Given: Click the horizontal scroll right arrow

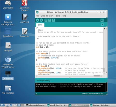Looking at the screenshot, I should coord(101,76).
